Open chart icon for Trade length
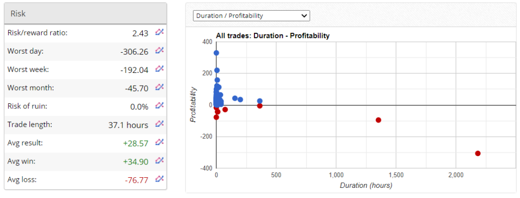The width and height of the screenshot is (520, 198). click(x=159, y=124)
